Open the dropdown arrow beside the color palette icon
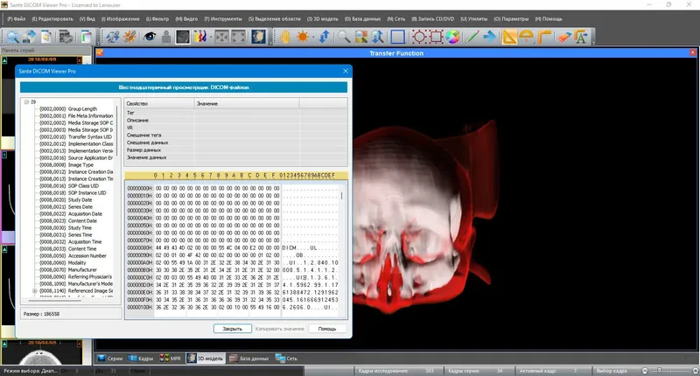The image size is (700, 376). pyautogui.click(x=209, y=37)
